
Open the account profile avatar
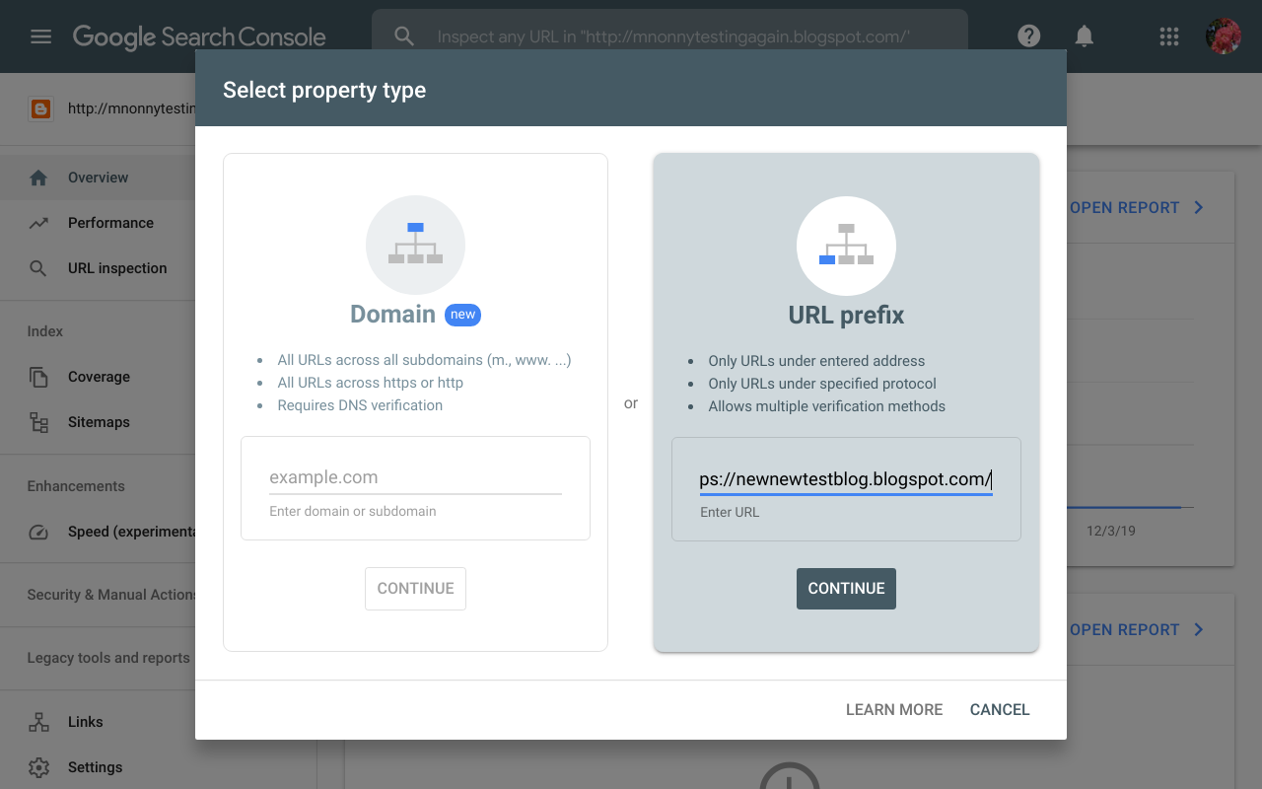point(1224,36)
